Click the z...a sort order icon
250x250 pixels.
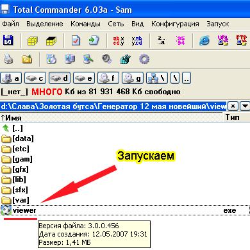pos(162,40)
